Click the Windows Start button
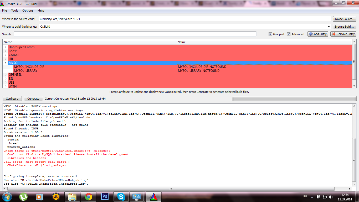The width and height of the screenshot is (359, 202). 7,197
